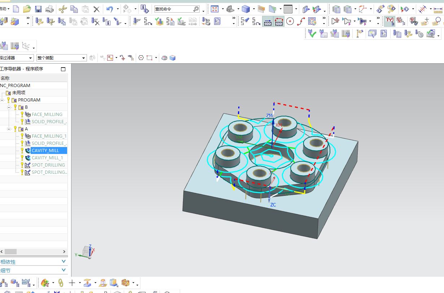Toggle the light bulb beside PROGRAM

point(9,100)
